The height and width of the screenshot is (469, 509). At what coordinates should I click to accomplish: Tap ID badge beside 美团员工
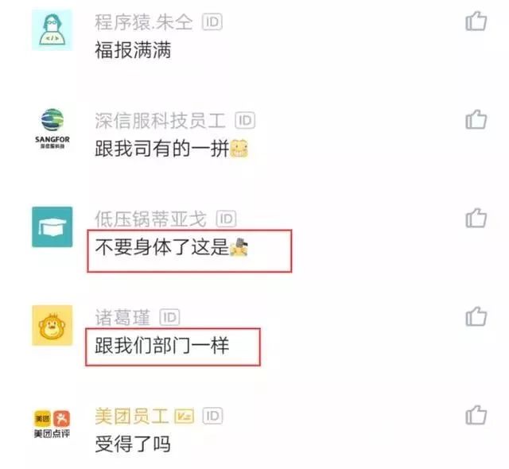212,416
